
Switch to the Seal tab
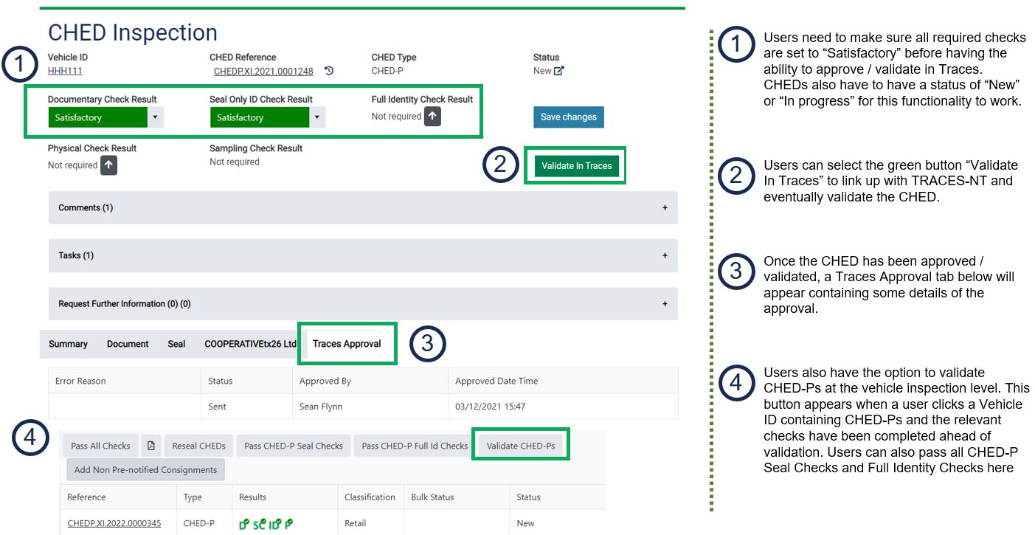[x=176, y=344]
